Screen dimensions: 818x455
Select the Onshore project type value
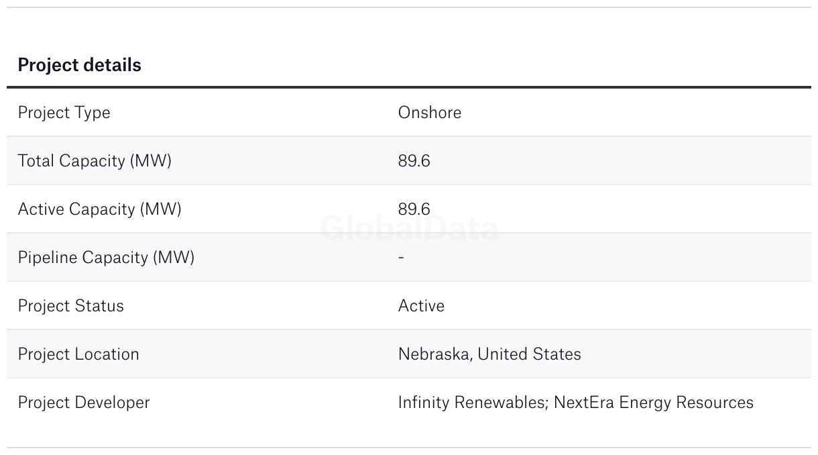pyautogui.click(x=429, y=112)
